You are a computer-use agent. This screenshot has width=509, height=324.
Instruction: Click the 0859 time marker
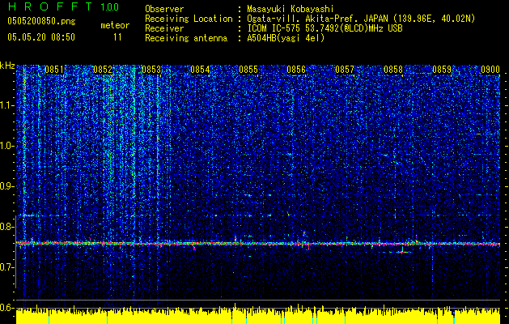pyautogui.click(x=442, y=70)
